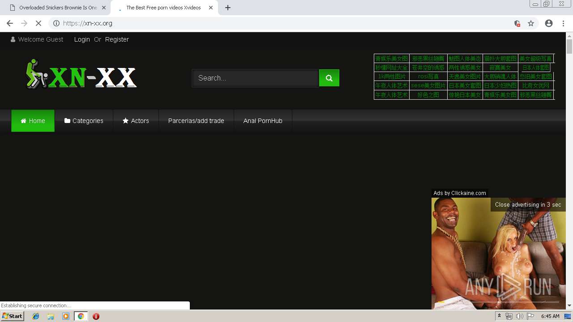Screen dimensions: 573x322
Task: Click the Ads by Clickaine.com label
Action: pyautogui.click(x=460, y=193)
